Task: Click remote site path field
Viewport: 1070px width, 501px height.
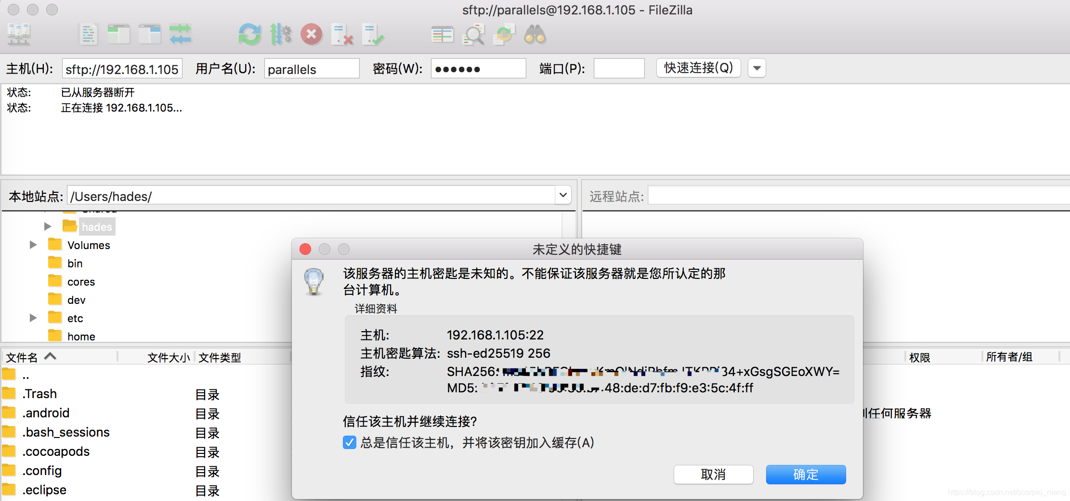Action: [859, 196]
